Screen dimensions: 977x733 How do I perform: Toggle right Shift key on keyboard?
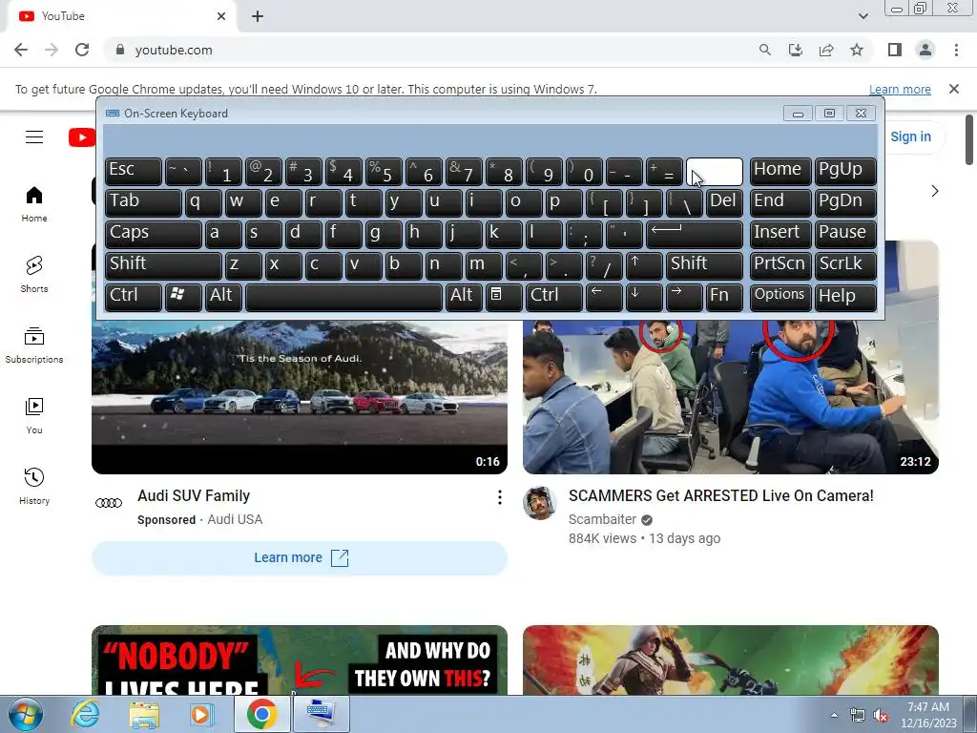coord(704,265)
